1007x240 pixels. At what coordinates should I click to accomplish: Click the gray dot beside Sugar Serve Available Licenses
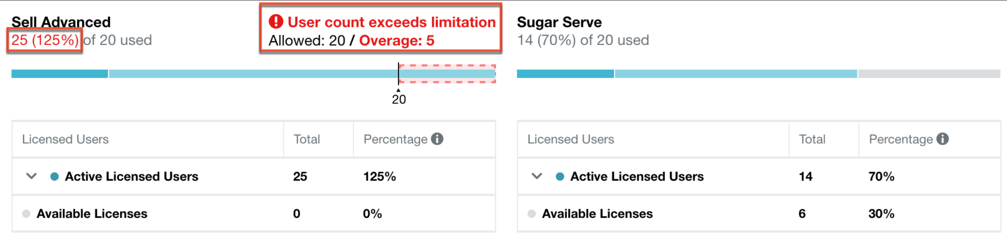pyautogui.click(x=531, y=214)
